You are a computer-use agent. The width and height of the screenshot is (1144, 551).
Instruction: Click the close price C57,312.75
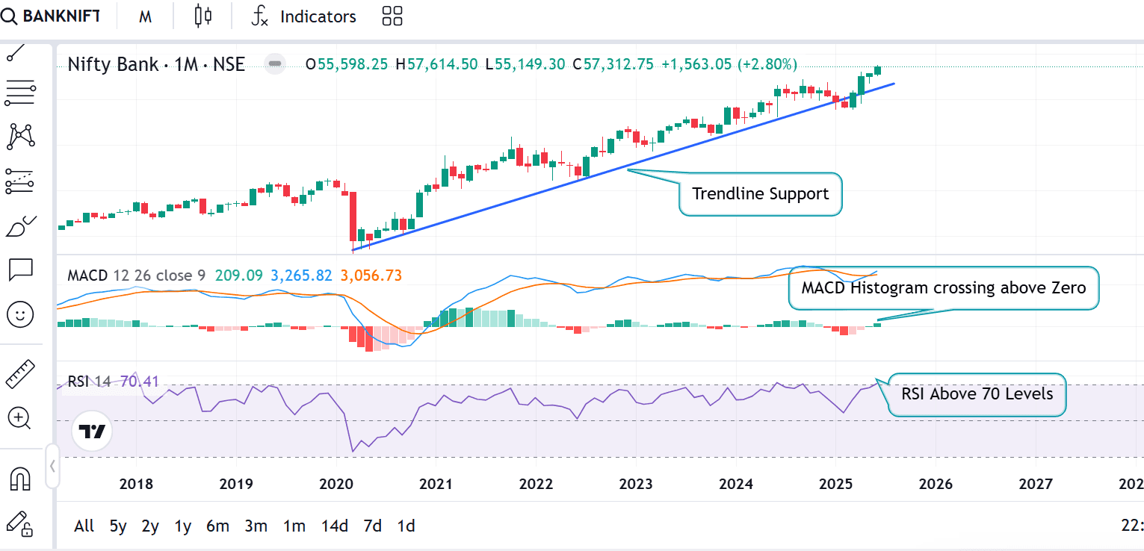(613, 64)
